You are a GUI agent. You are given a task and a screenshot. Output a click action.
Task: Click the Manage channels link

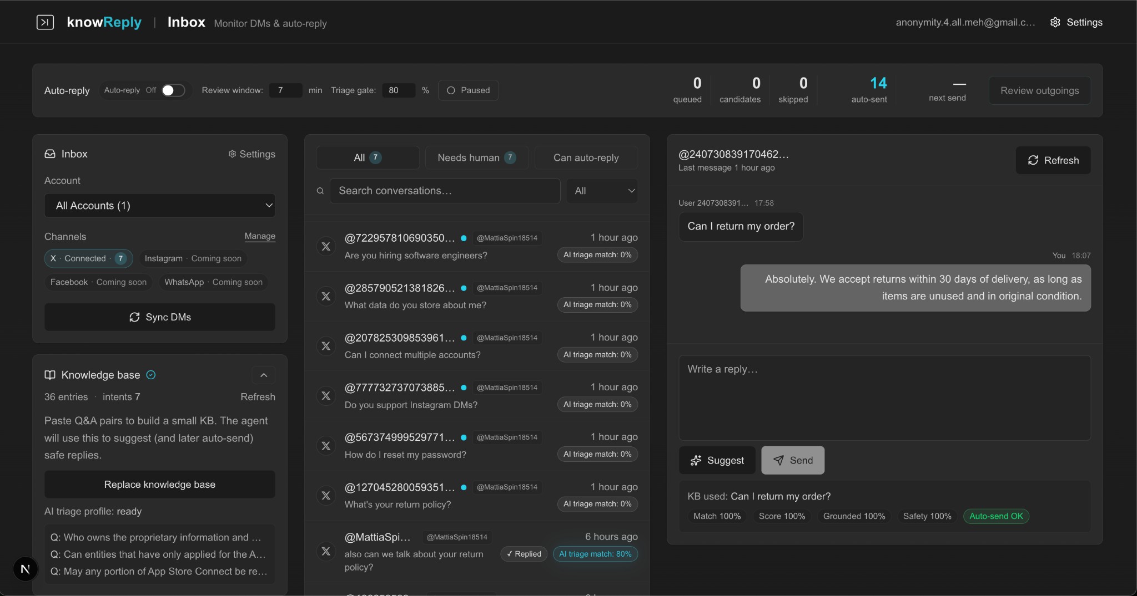pos(260,236)
